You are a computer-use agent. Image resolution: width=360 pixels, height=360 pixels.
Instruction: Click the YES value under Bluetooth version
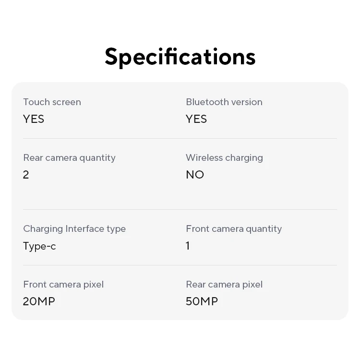coord(196,119)
